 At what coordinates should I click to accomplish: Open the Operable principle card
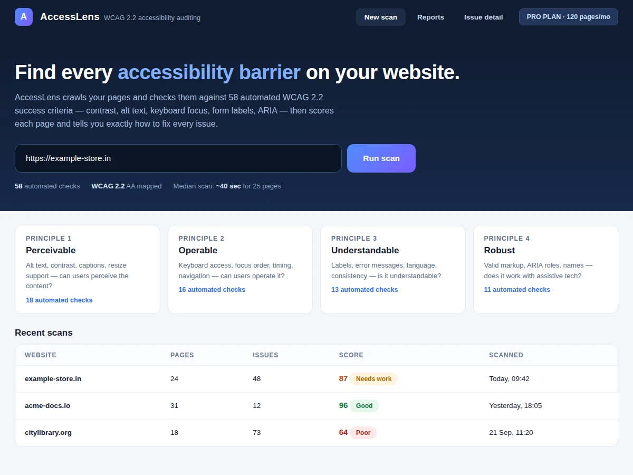[x=240, y=270]
